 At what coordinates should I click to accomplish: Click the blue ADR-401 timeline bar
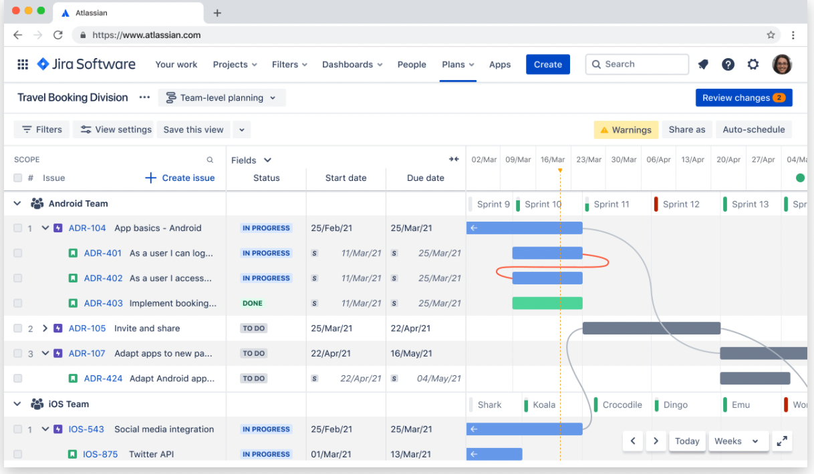(547, 253)
